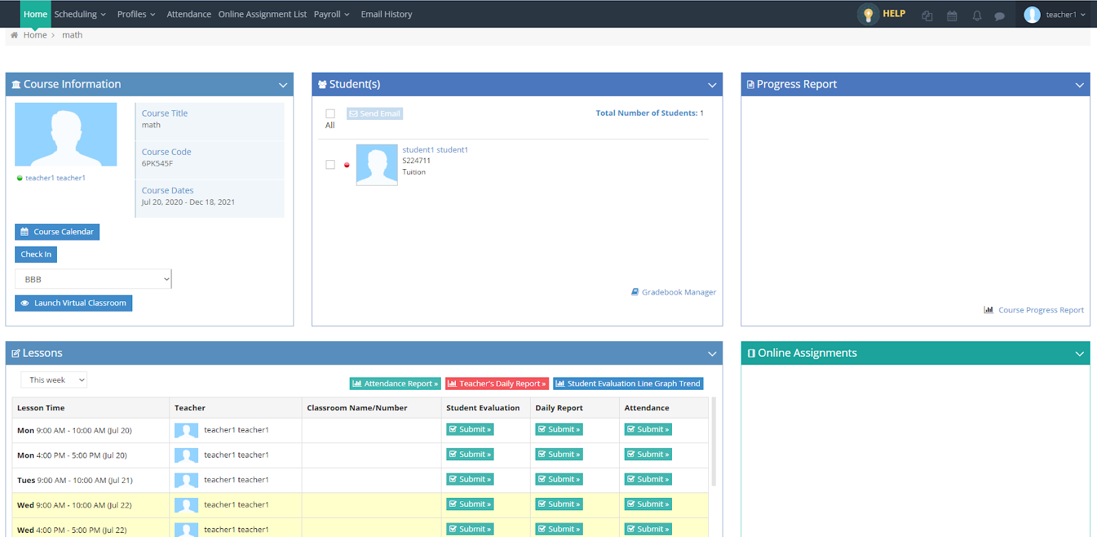The height and width of the screenshot is (537, 1097).
Task: Collapse the Course Information panel
Action: tap(283, 85)
